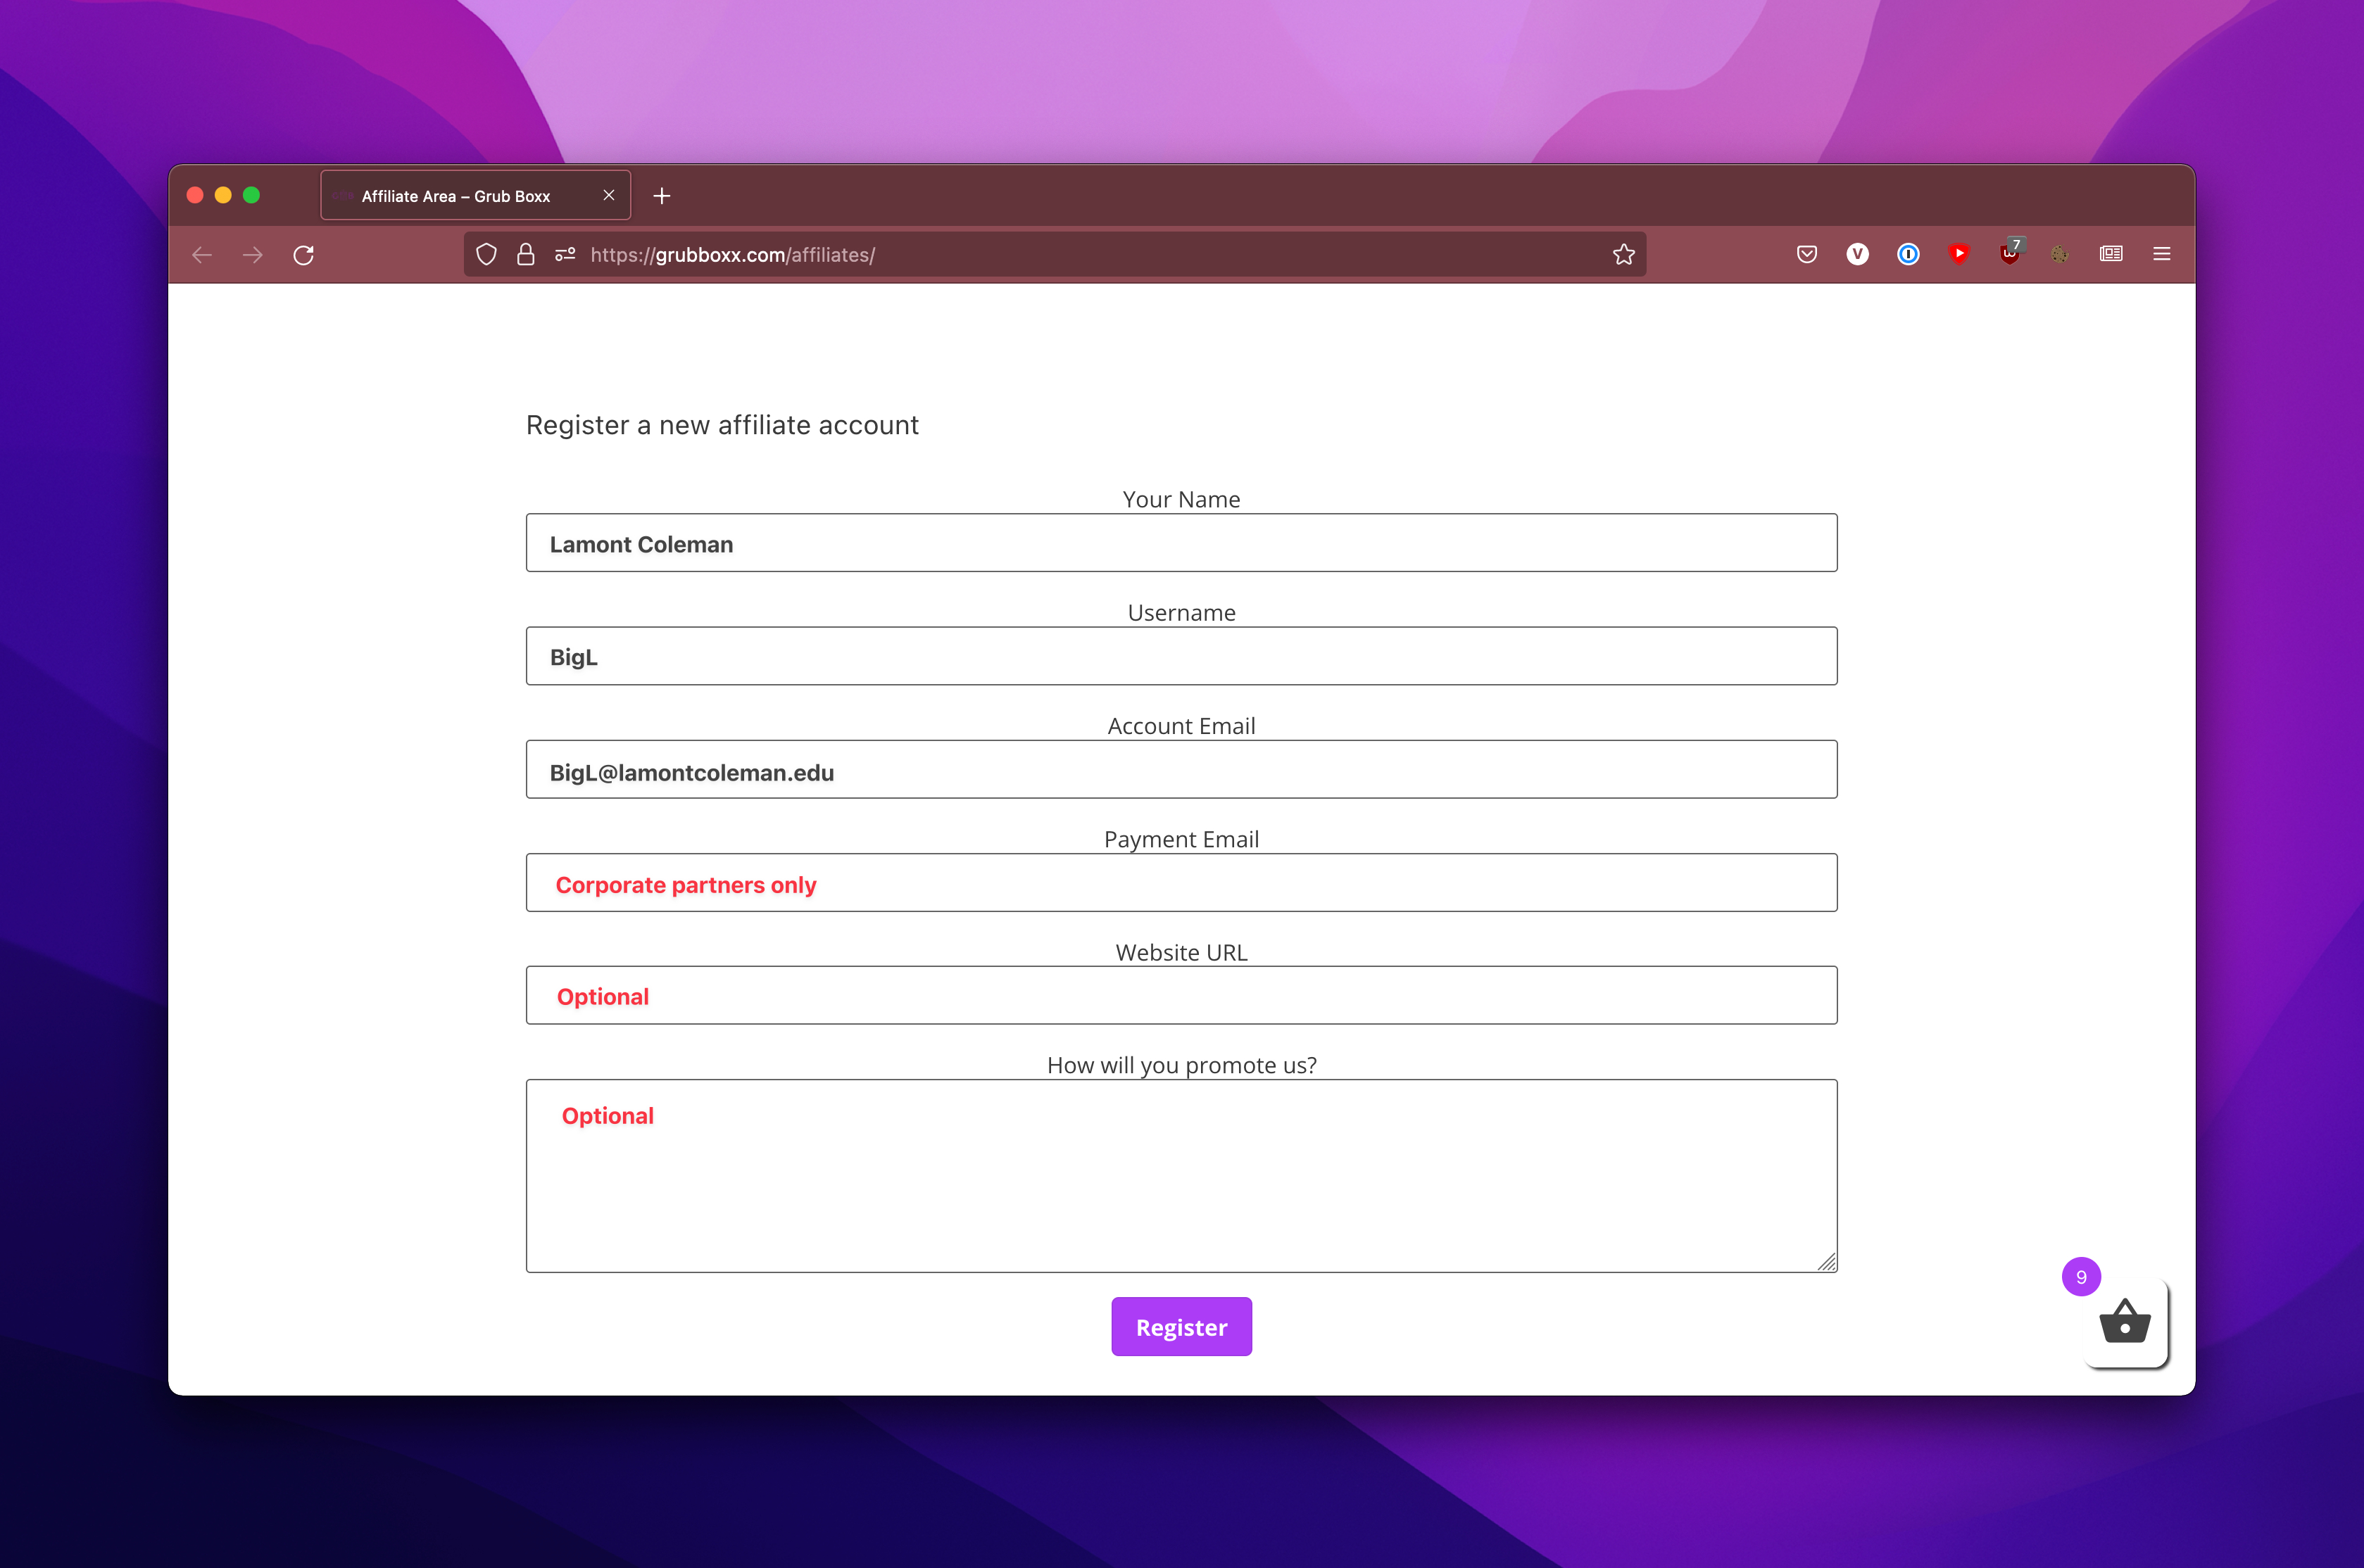
Task: Open the cookie extension
Action: [x=2060, y=254]
